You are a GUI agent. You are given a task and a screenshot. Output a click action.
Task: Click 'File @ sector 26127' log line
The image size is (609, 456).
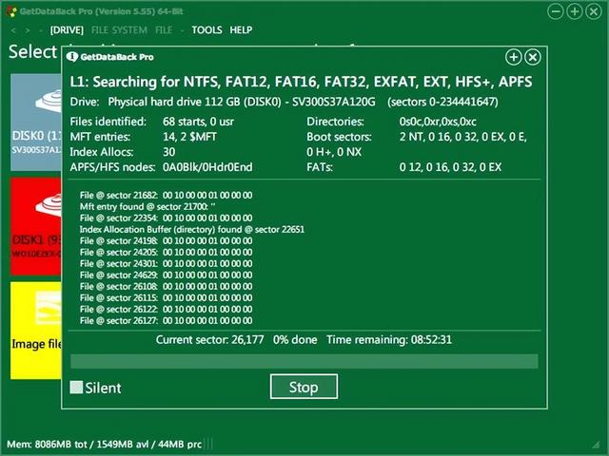[x=167, y=321]
